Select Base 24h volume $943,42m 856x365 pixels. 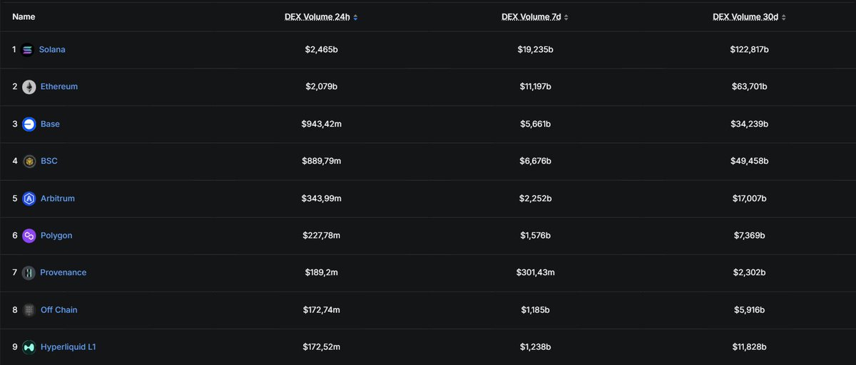[321, 124]
